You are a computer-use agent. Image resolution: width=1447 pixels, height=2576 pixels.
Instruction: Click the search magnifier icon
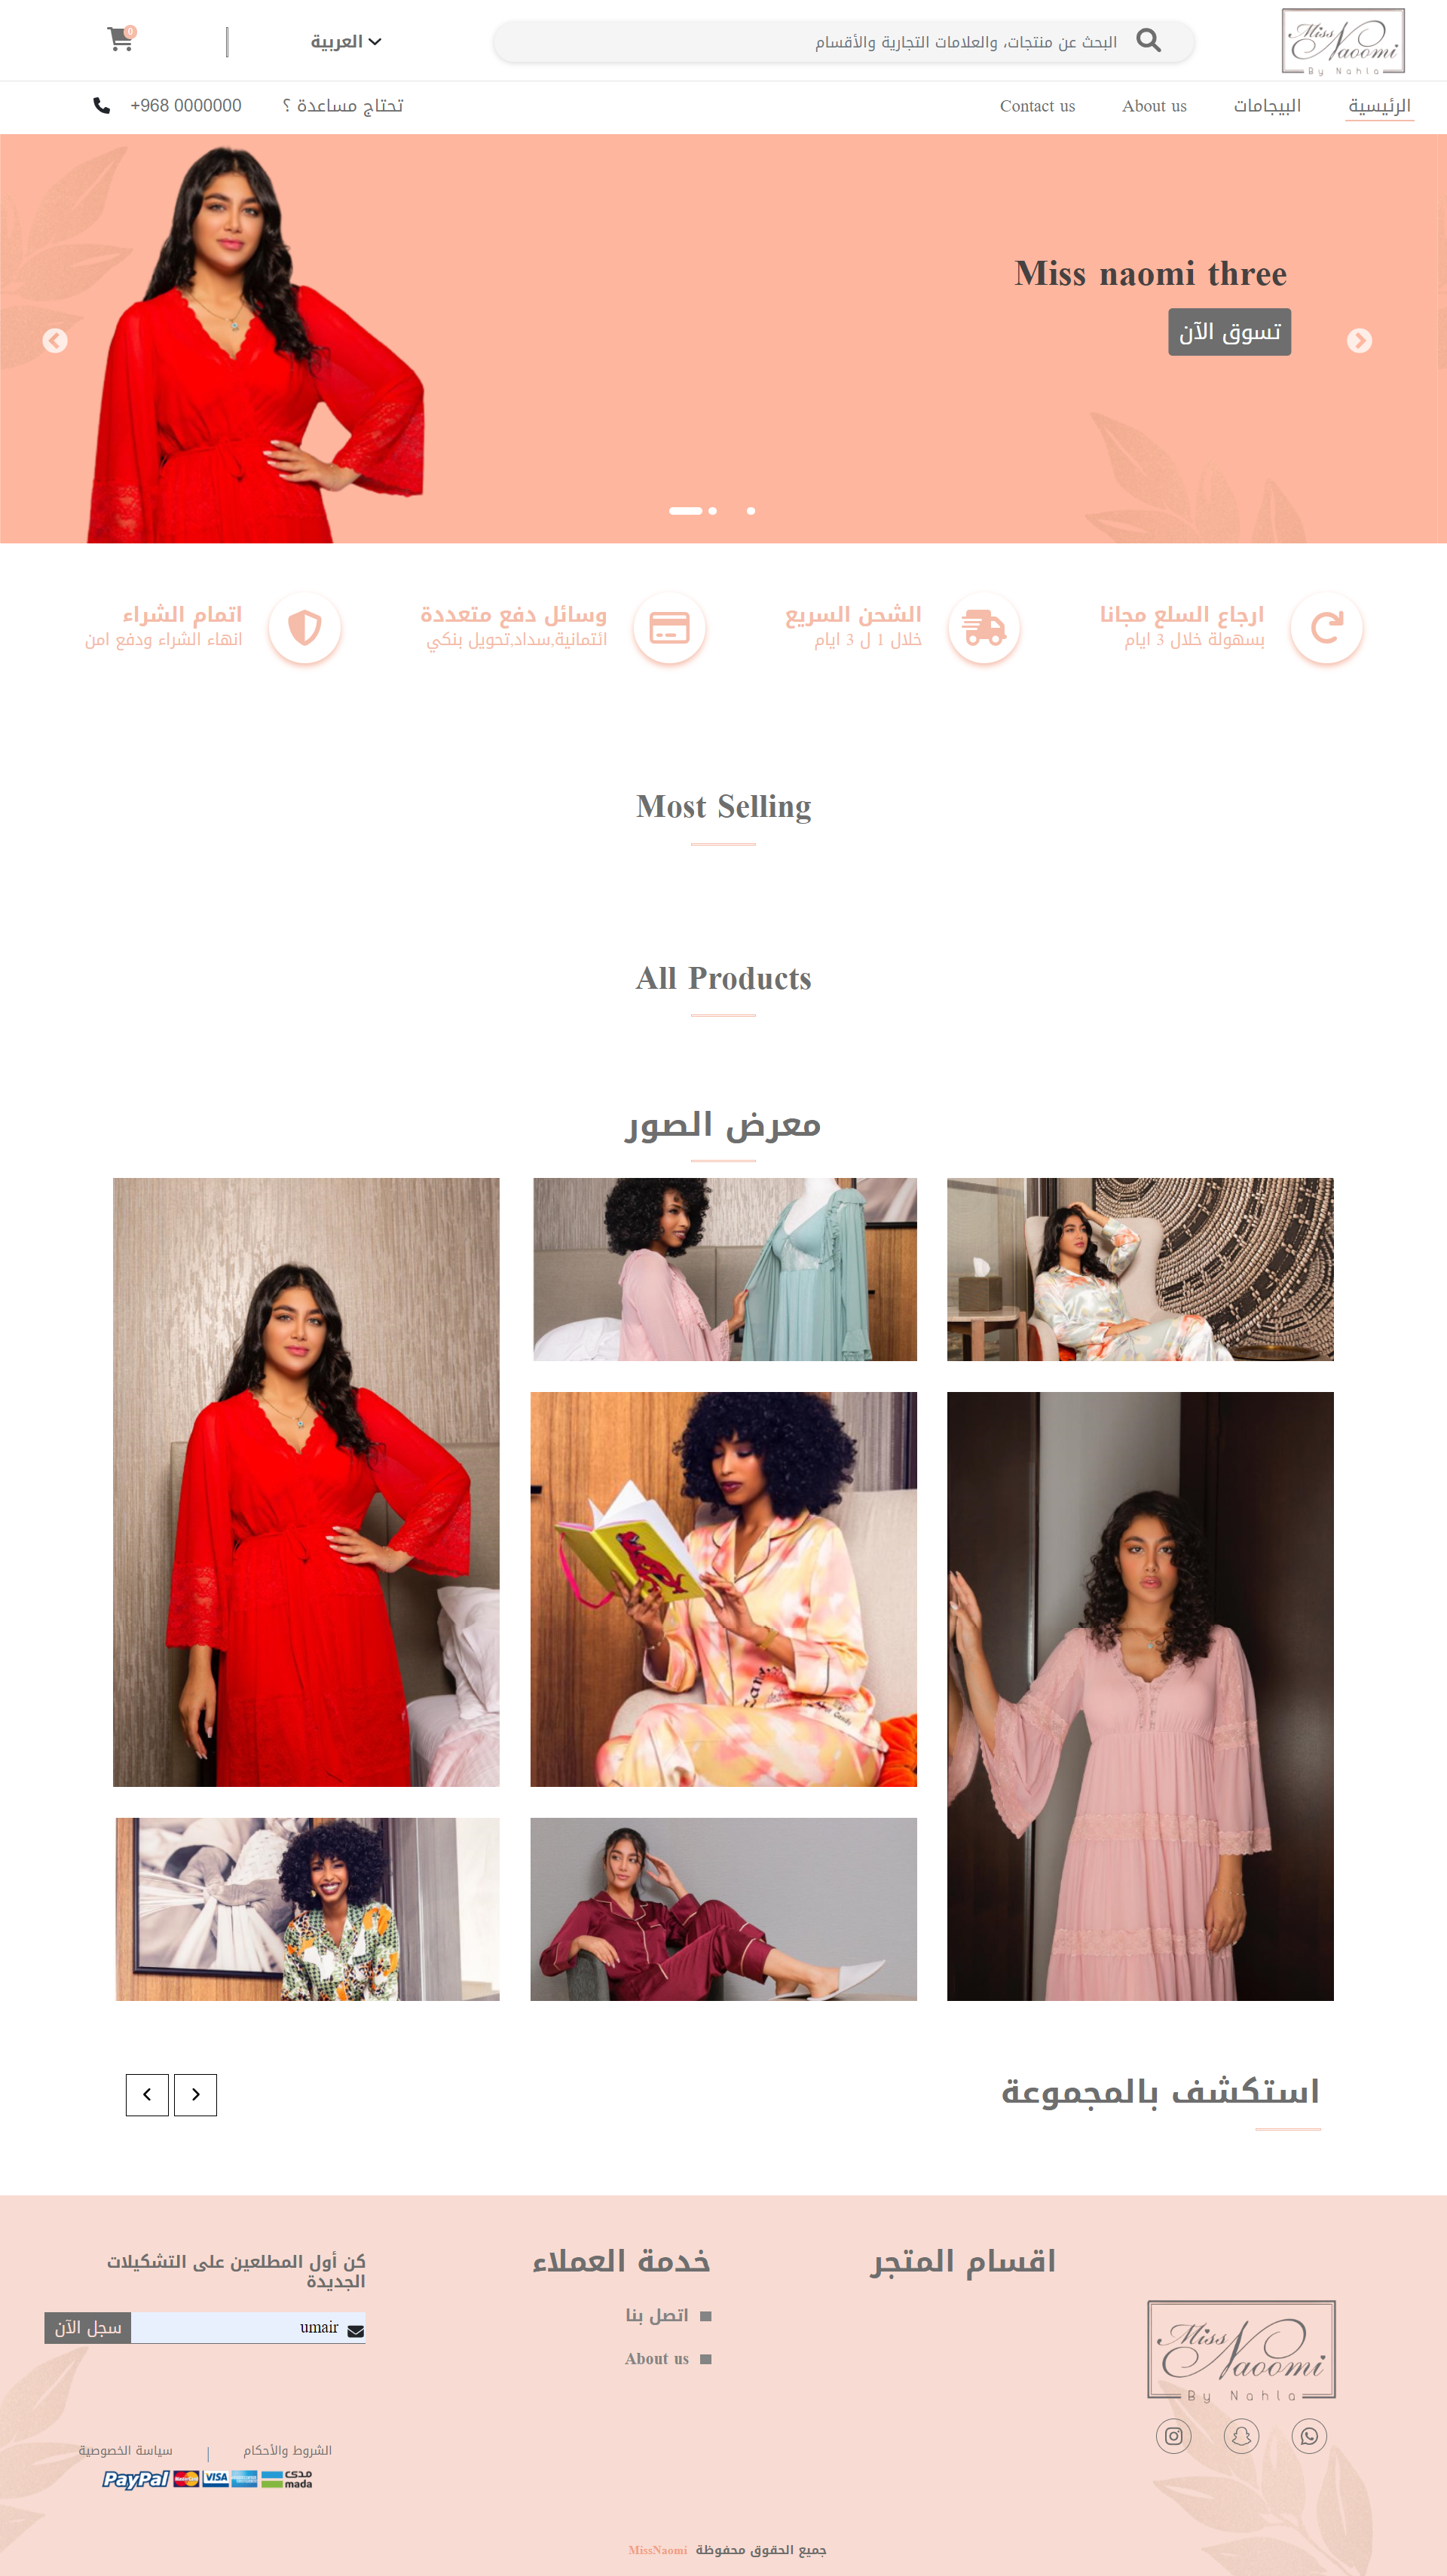tap(1149, 41)
